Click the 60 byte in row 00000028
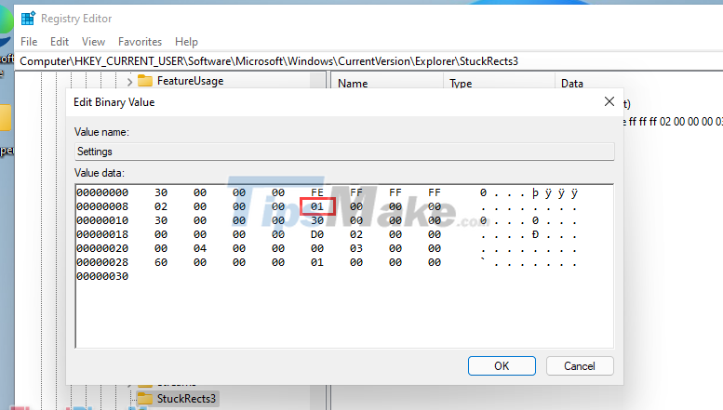Screen dimensions: 723x410 [161, 262]
